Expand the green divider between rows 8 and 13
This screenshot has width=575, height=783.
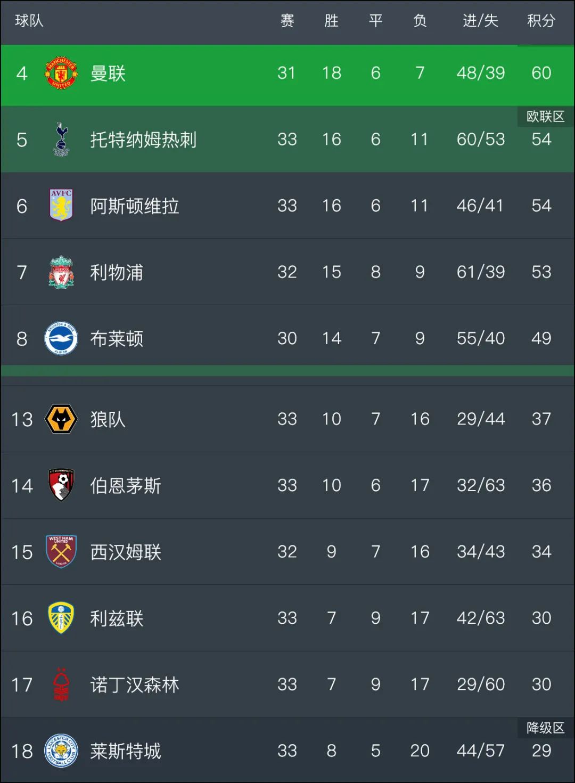coord(287,371)
